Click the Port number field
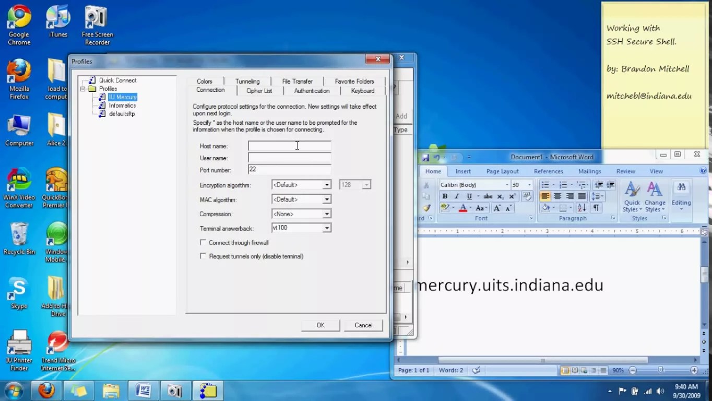712x401 pixels. [290, 169]
